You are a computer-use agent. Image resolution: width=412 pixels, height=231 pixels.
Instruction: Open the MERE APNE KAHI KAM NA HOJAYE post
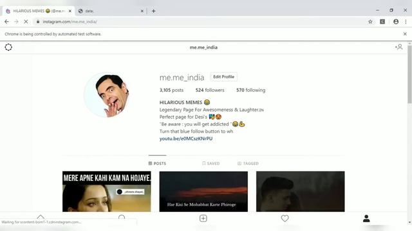pyautogui.click(x=107, y=191)
